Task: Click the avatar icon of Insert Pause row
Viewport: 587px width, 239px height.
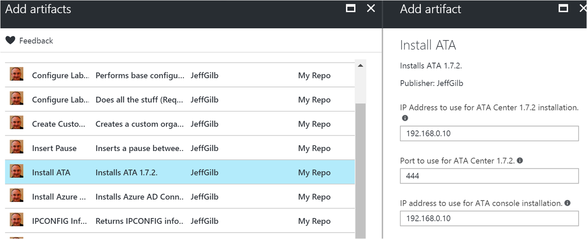Action: 17,148
